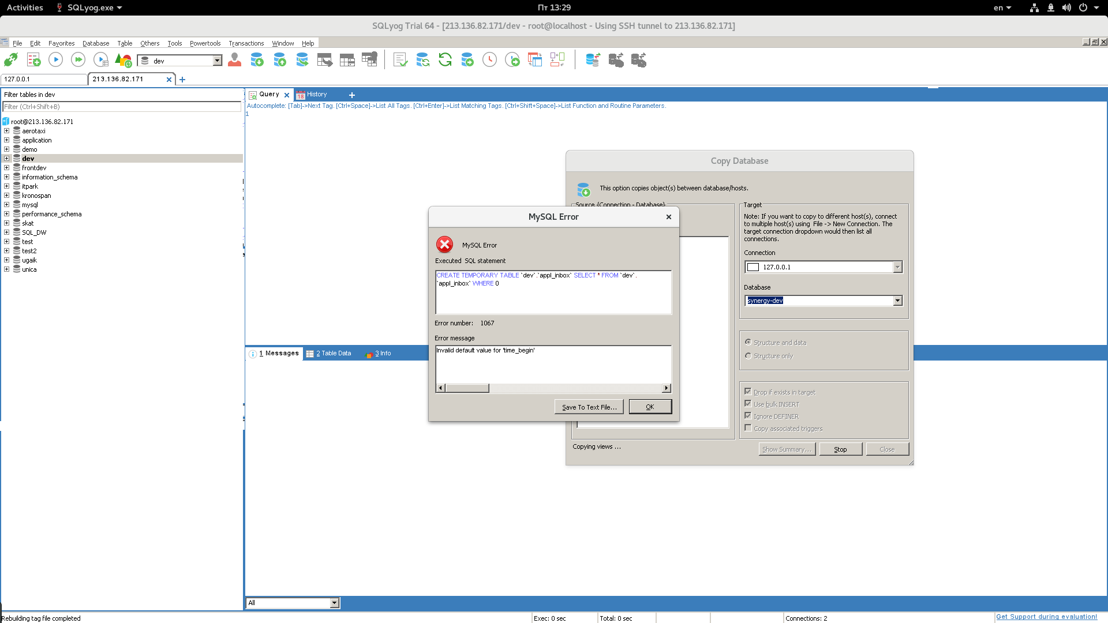Enable the Copy associated triggers checkbox

click(x=748, y=428)
